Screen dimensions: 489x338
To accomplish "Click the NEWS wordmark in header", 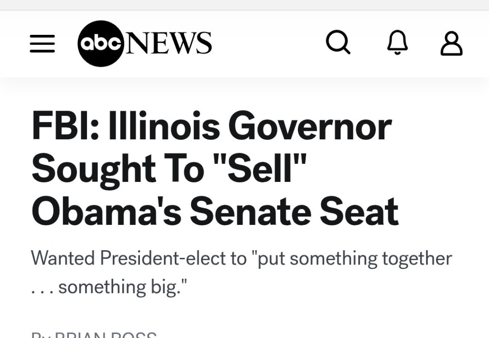I will click(x=168, y=43).
